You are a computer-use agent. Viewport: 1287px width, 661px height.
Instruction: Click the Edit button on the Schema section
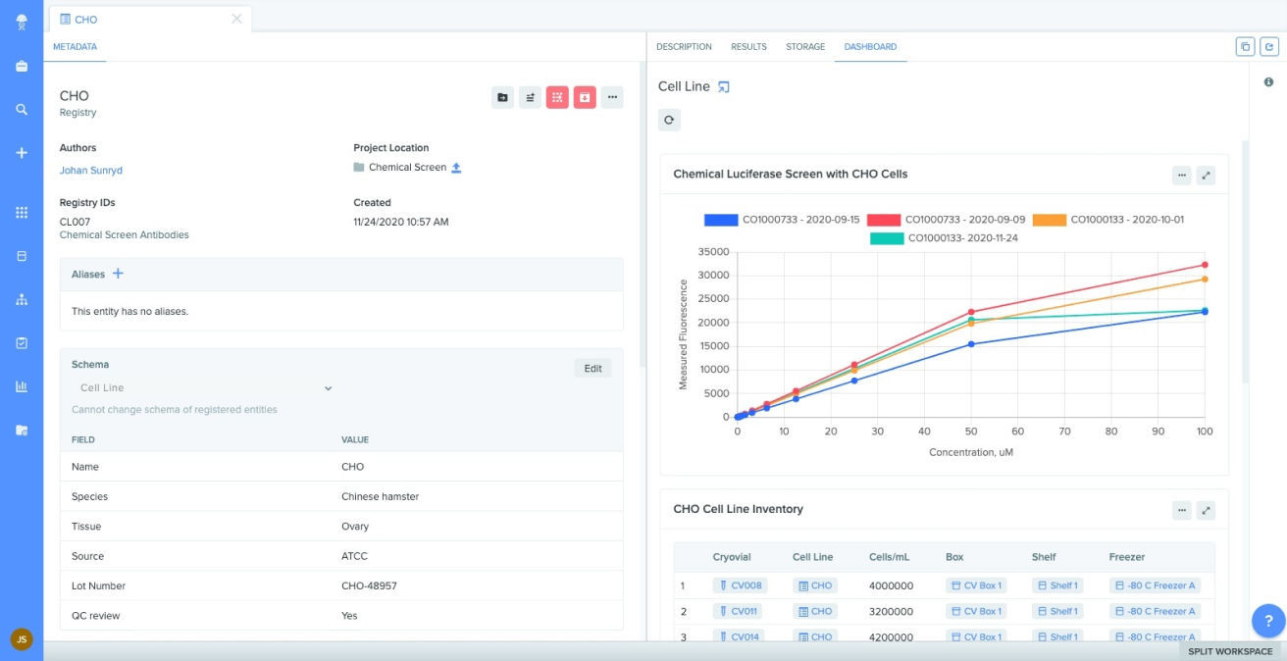pyautogui.click(x=592, y=367)
